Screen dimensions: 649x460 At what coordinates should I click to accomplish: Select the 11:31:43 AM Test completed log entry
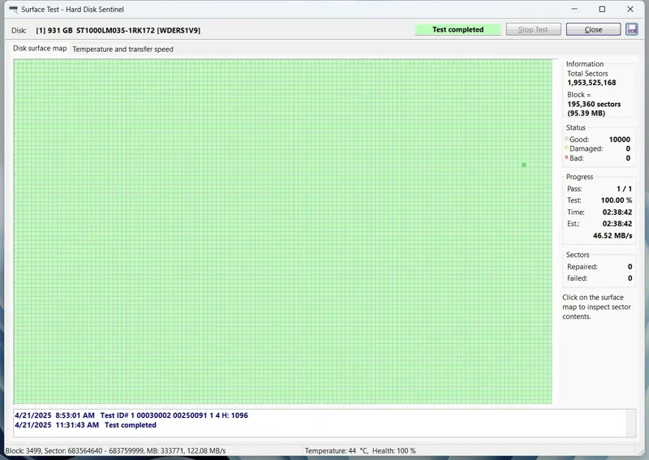pyautogui.click(x=86, y=425)
